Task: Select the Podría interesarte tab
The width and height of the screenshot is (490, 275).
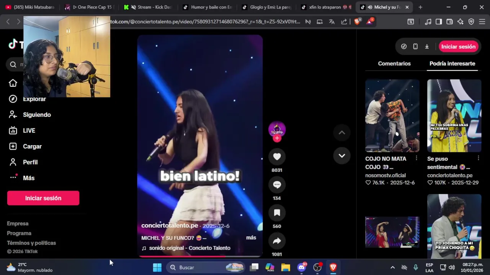Action: click(452, 63)
